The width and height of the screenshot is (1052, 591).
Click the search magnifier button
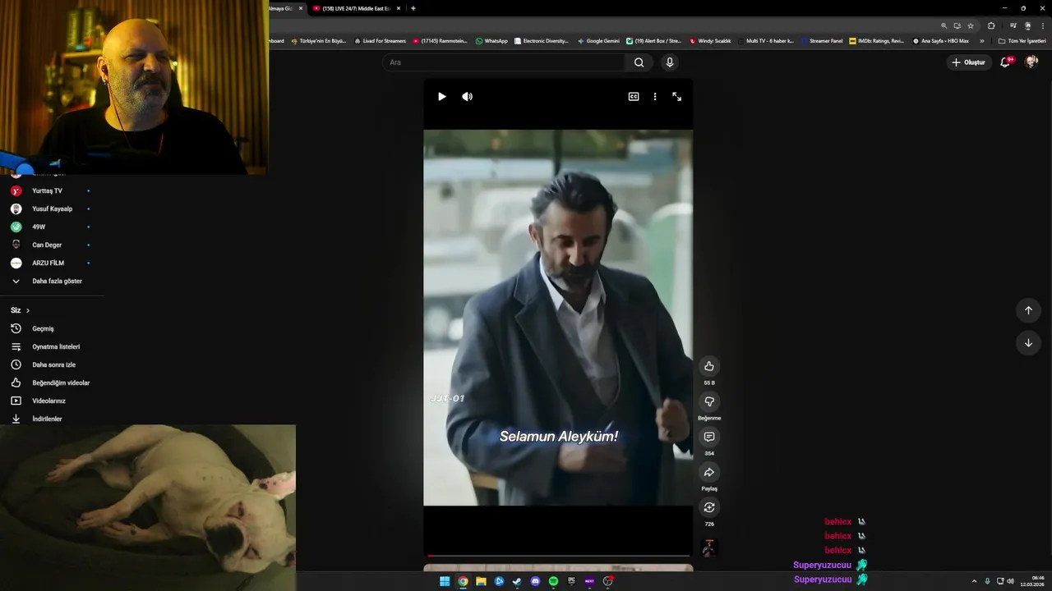(x=639, y=62)
